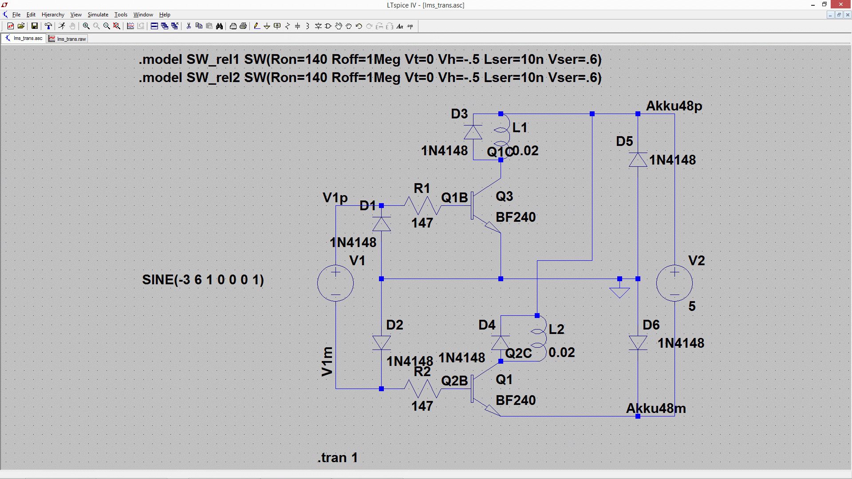852x479 pixels.
Task: Click the Undo arrow icon
Action: tap(359, 26)
